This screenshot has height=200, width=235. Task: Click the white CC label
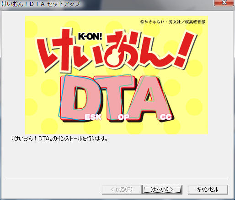tap(166, 117)
